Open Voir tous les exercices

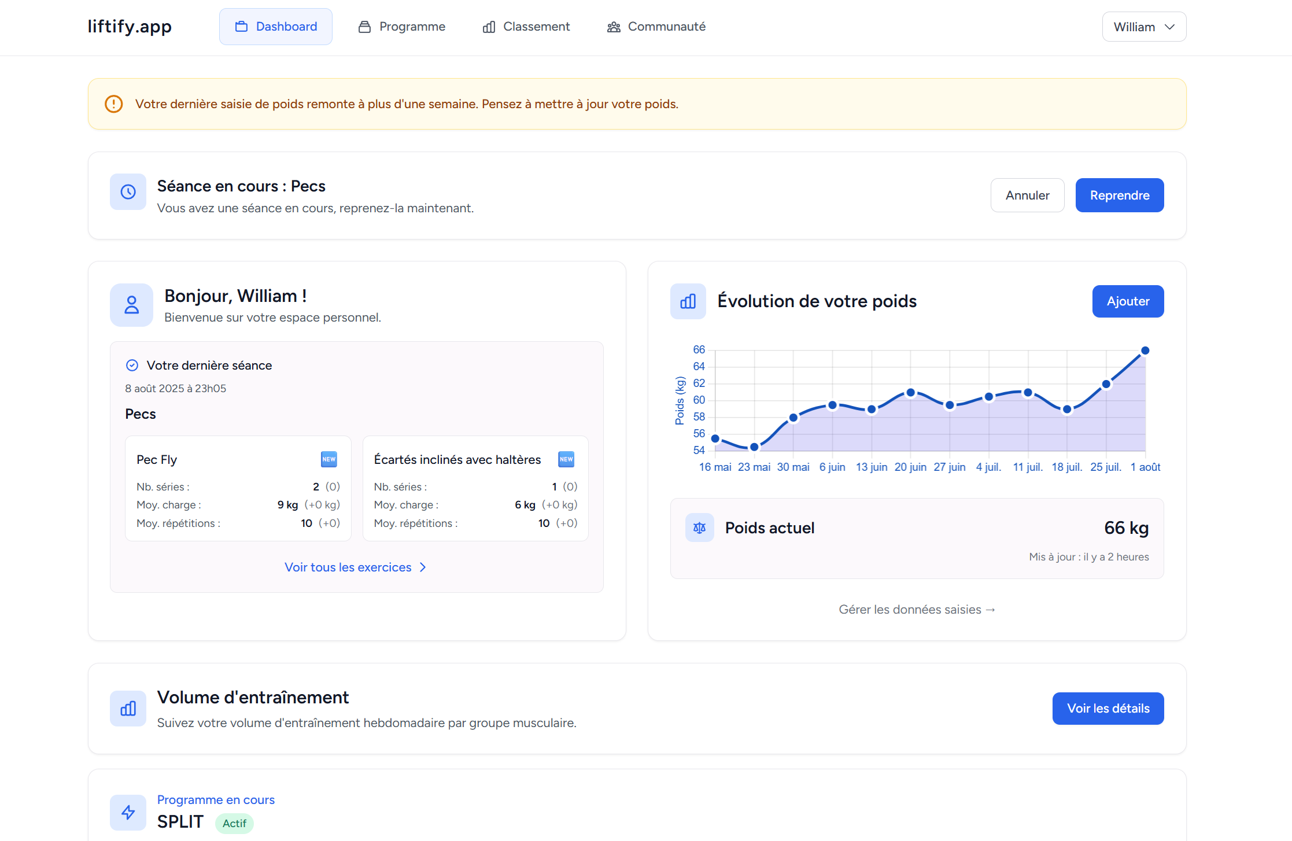pyautogui.click(x=356, y=567)
